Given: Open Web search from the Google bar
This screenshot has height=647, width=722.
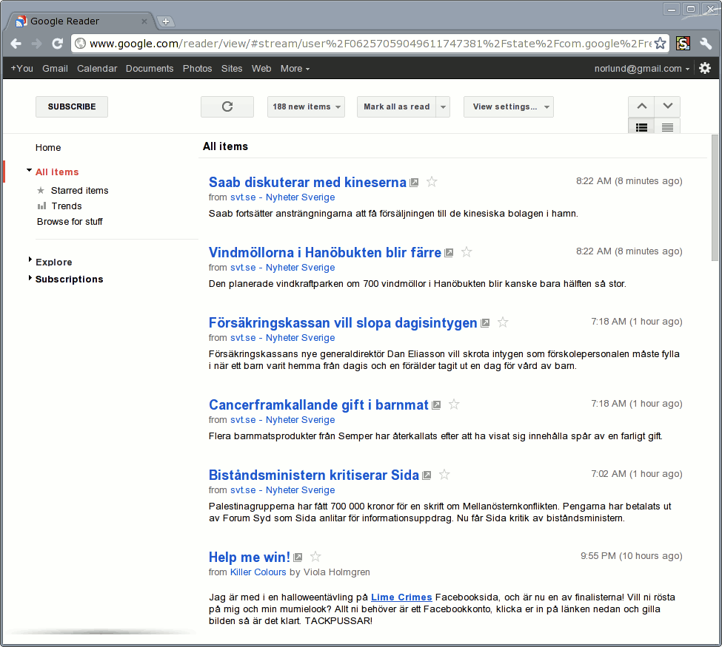Looking at the screenshot, I should tap(261, 69).
